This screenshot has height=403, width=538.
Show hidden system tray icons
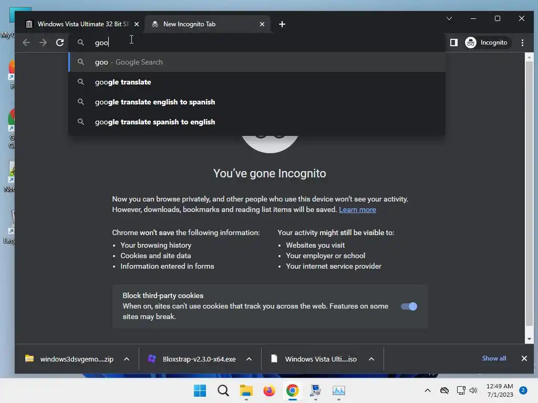pyautogui.click(x=428, y=390)
